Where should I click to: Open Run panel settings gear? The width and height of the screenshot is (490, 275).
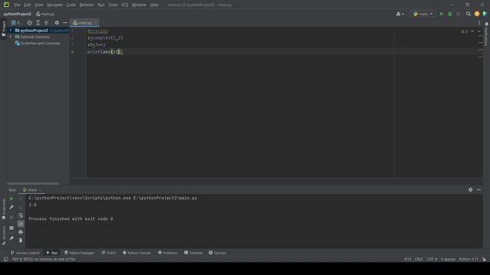click(x=470, y=189)
